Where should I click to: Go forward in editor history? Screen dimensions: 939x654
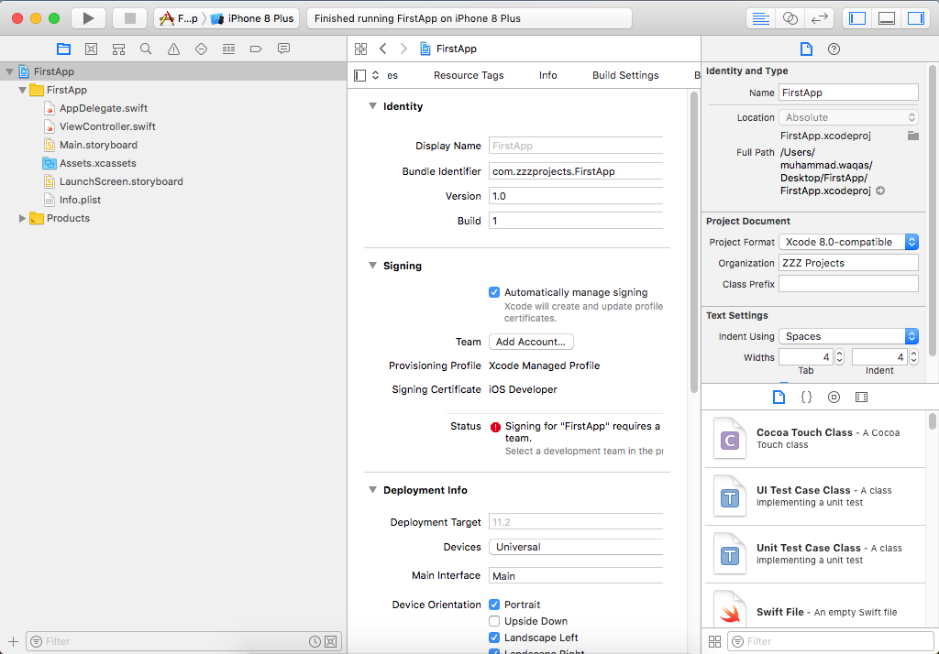(403, 49)
